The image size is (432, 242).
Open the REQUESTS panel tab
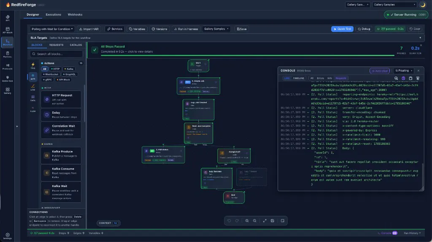(x=56, y=45)
